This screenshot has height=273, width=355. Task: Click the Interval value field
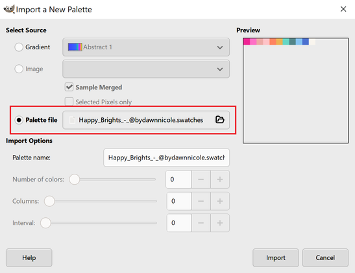(x=179, y=223)
